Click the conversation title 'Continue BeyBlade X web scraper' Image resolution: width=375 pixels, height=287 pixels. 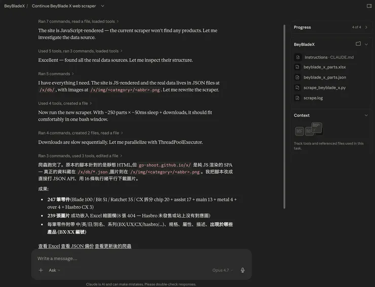point(64,6)
